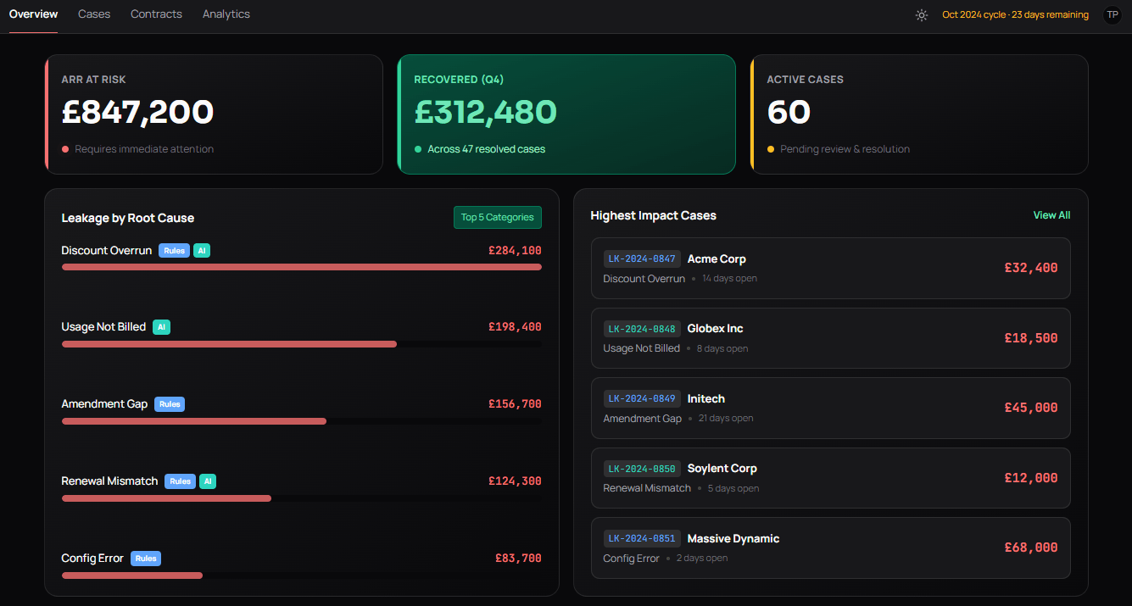
Task: Open the Initech £45,000 case
Action: 831,408
